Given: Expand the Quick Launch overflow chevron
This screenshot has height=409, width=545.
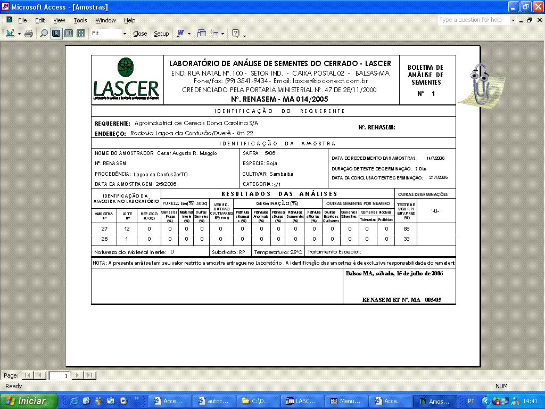Looking at the screenshot, I should click(x=136, y=398).
